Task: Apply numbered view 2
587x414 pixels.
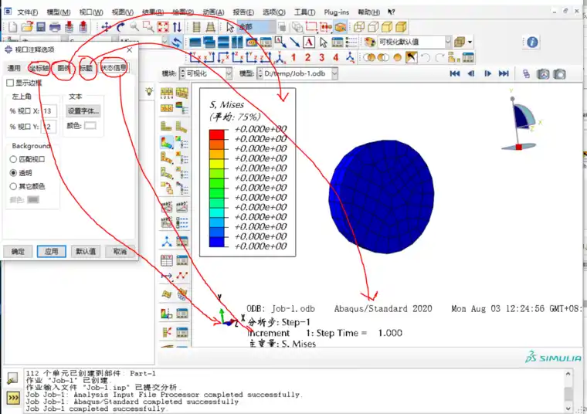Action: pyautogui.click(x=307, y=57)
